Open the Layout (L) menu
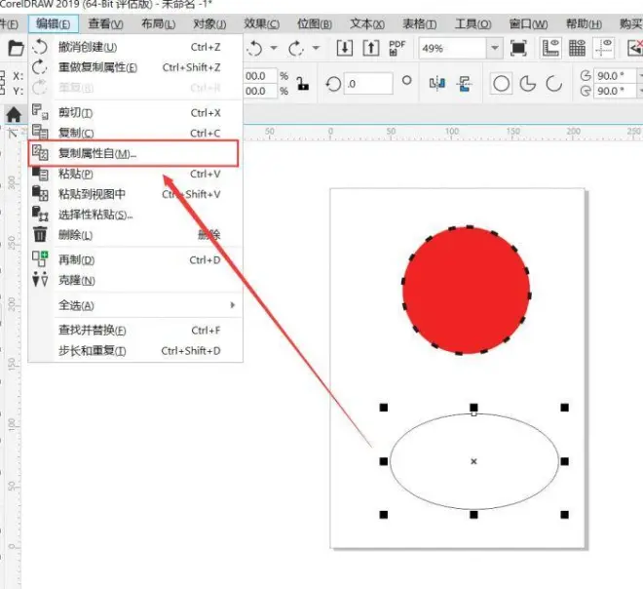 click(x=158, y=24)
